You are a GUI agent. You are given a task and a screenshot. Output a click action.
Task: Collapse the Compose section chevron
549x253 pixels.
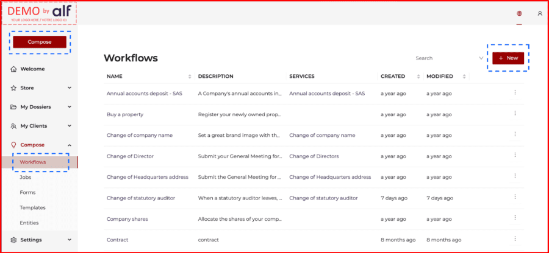pos(70,145)
